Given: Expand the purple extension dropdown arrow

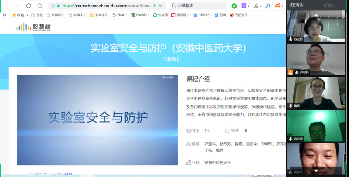Looking at the screenshot, I should [x=249, y=6].
